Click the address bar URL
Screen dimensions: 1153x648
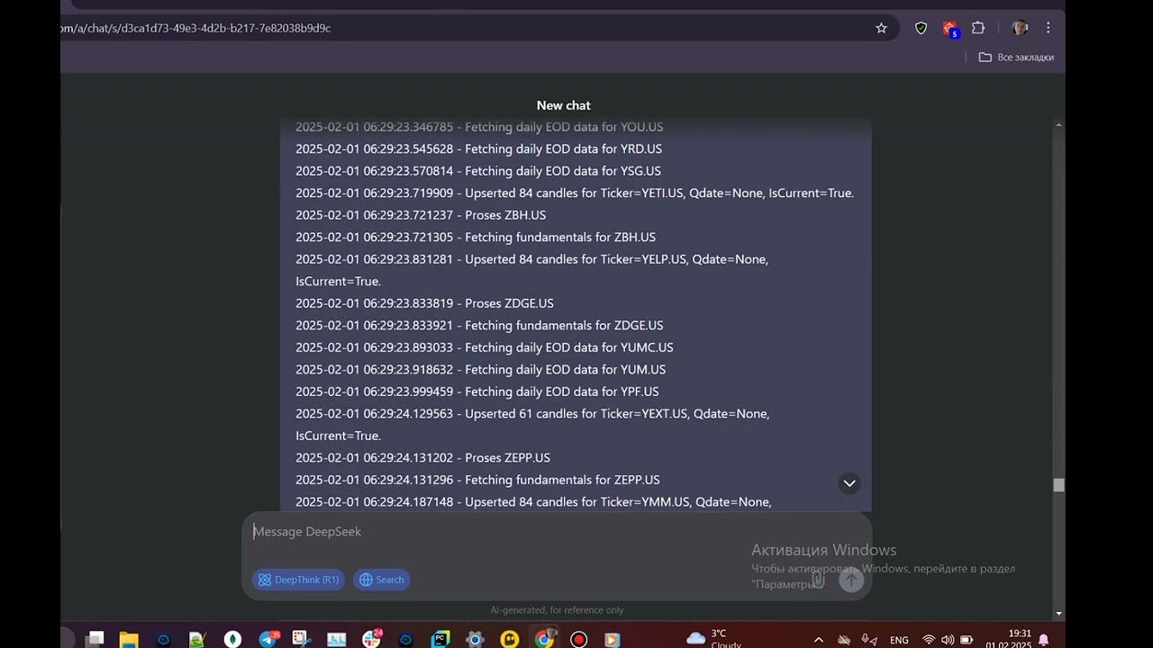click(x=195, y=28)
